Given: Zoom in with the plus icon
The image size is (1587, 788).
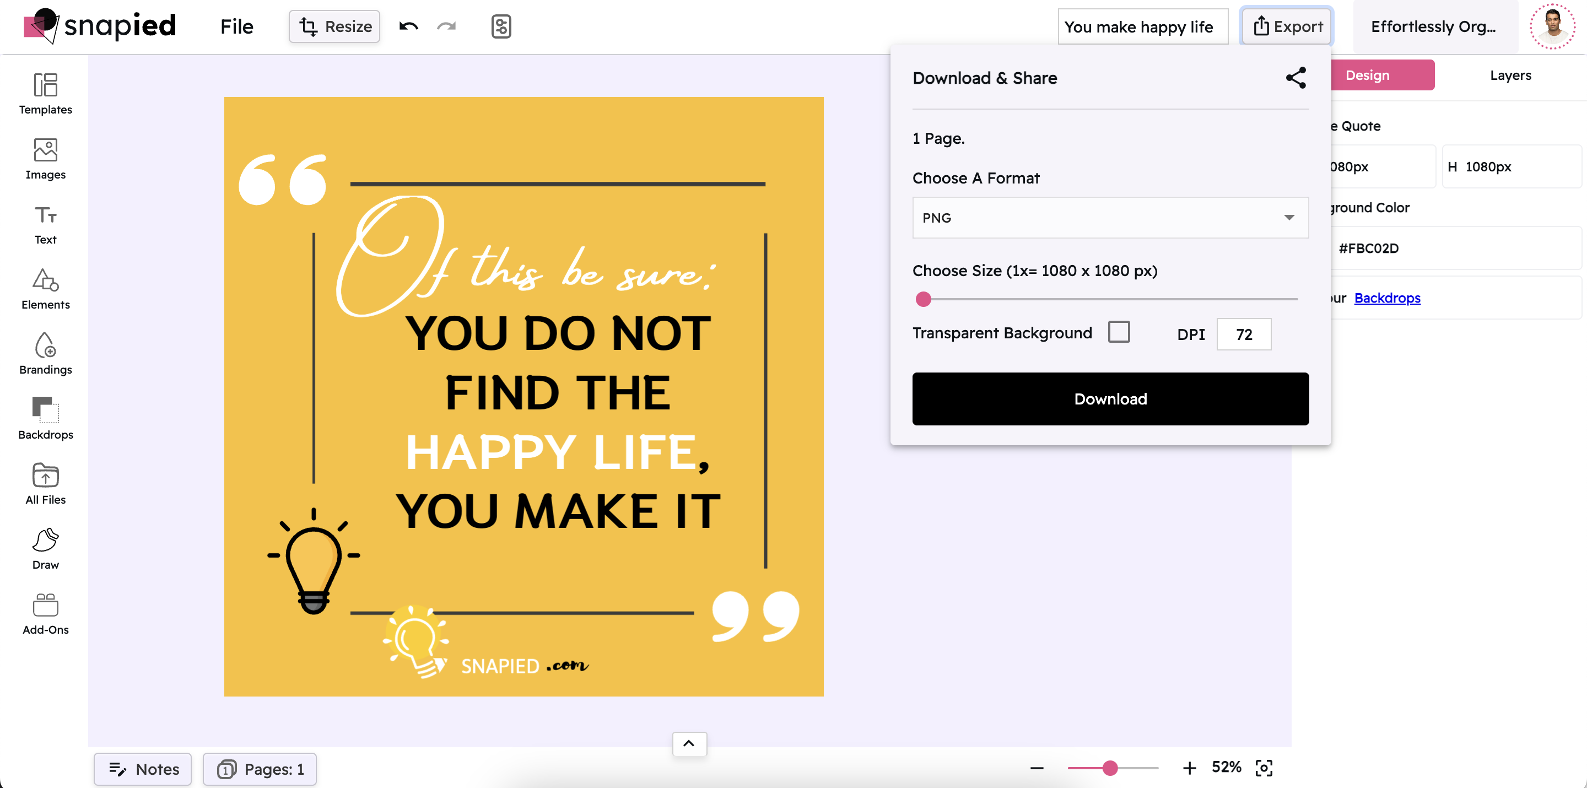Looking at the screenshot, I should 1190,768.
